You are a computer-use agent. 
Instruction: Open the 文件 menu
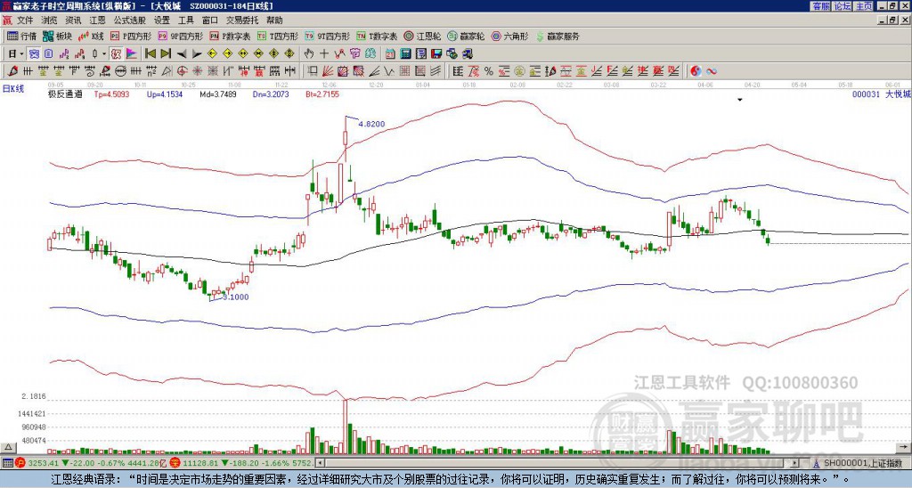(x=25, y=20)
